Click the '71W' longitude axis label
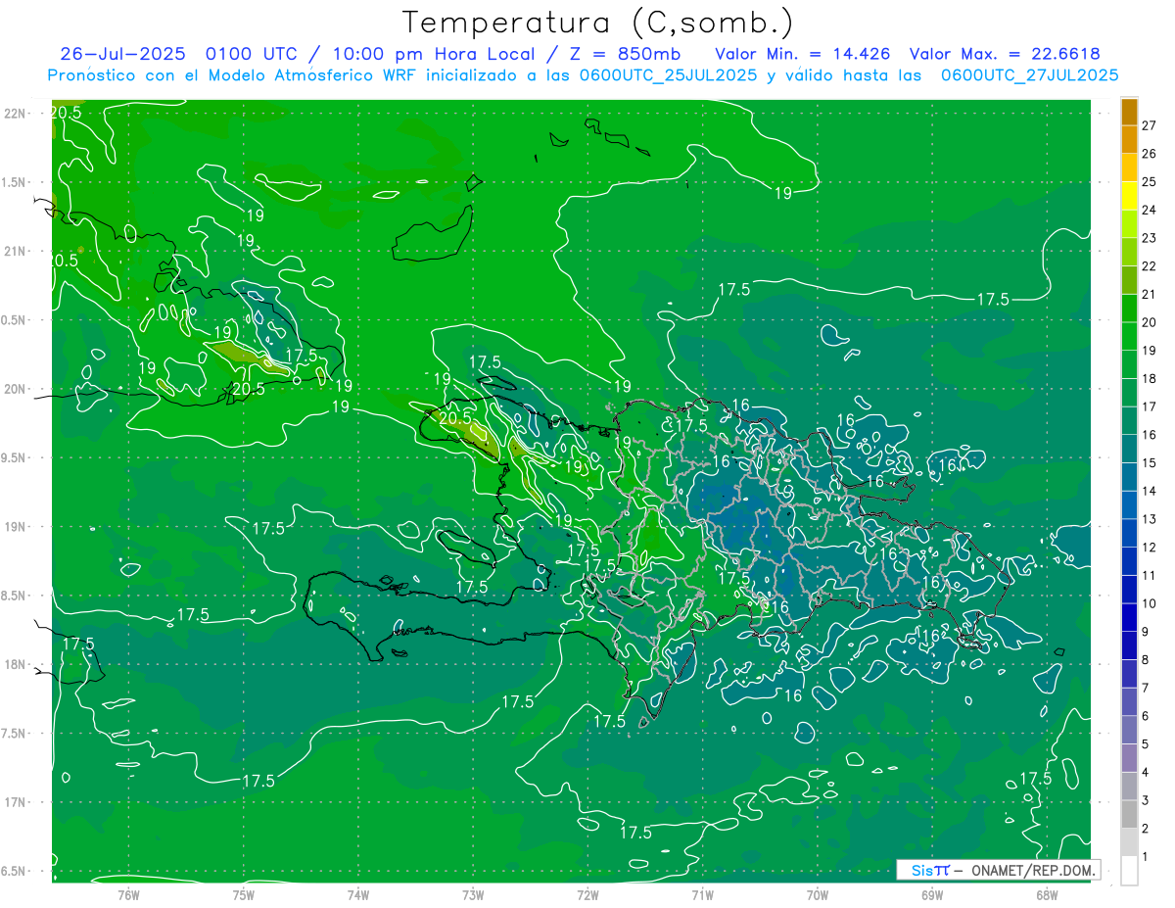Viewport: 1175px width, 908px height. pos(702,896)
